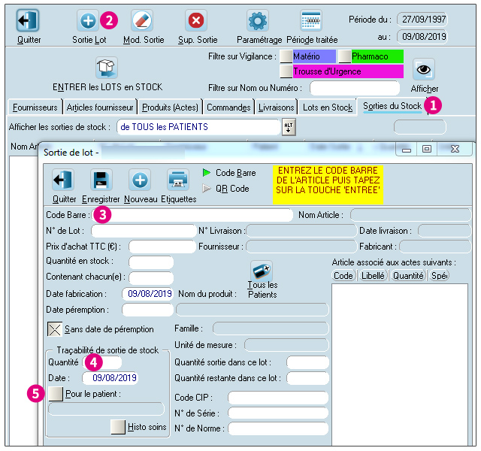
Task: Click the traçabilité Date field
Action: click(110, 377)
